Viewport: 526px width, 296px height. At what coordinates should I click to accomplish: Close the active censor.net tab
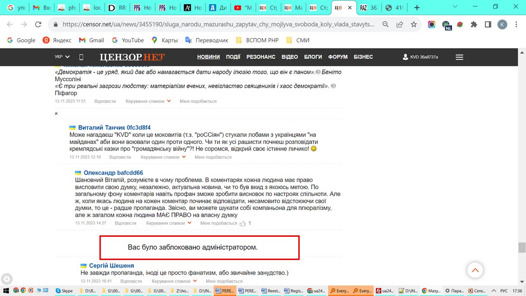pos(349,8)
